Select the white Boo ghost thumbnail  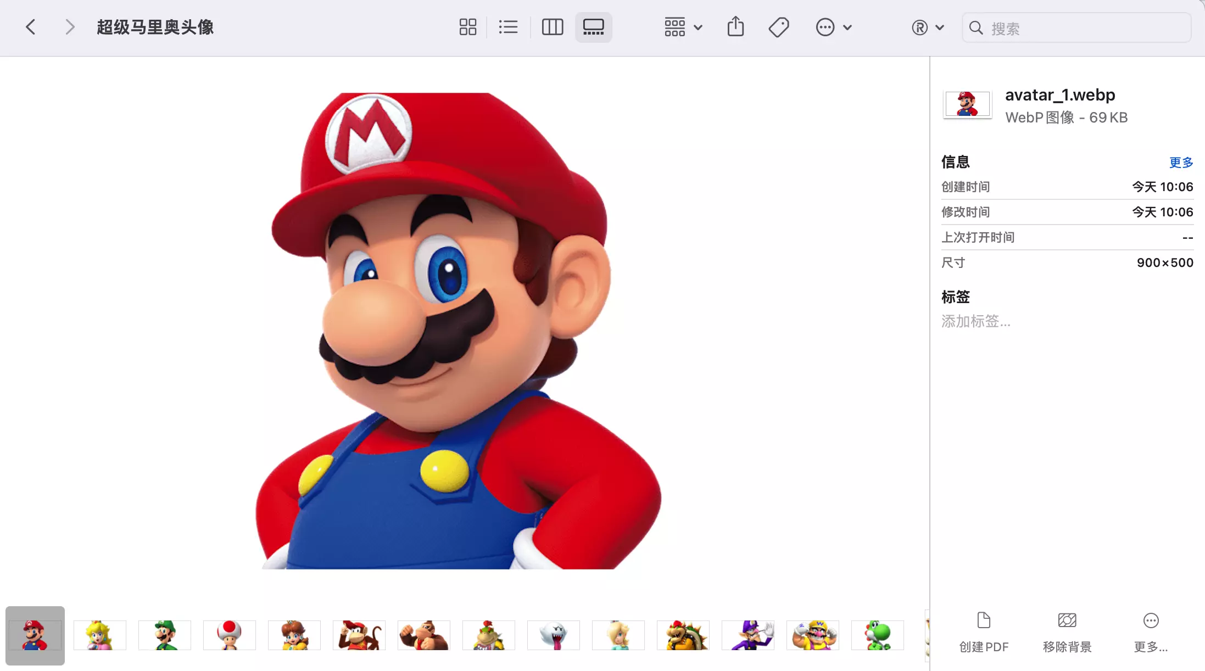pos(553,635)
